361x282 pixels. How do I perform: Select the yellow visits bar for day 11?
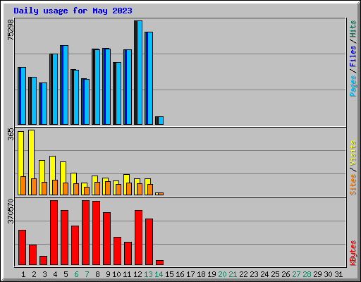[x=126, y=185]
